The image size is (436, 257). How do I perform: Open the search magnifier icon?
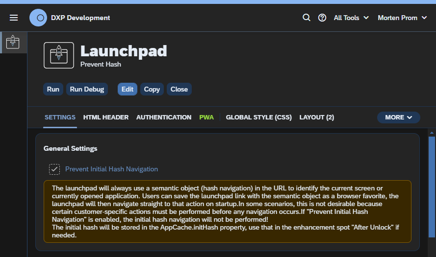[x=306, y=18]
